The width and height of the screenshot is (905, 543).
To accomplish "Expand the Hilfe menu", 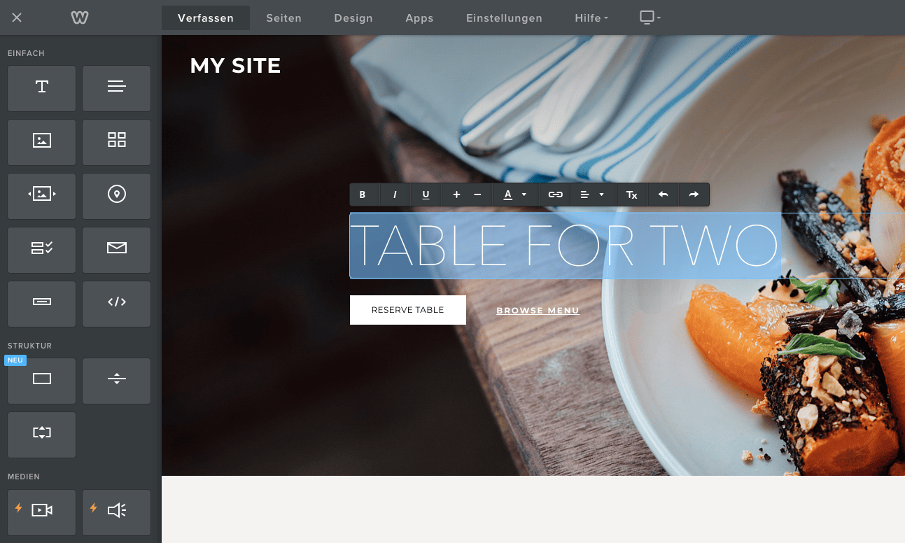I will click(x=591, y=18).
